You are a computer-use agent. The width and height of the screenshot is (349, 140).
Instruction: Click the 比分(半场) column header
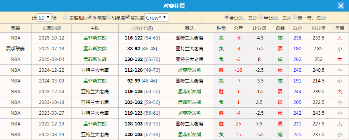(142, 28)
